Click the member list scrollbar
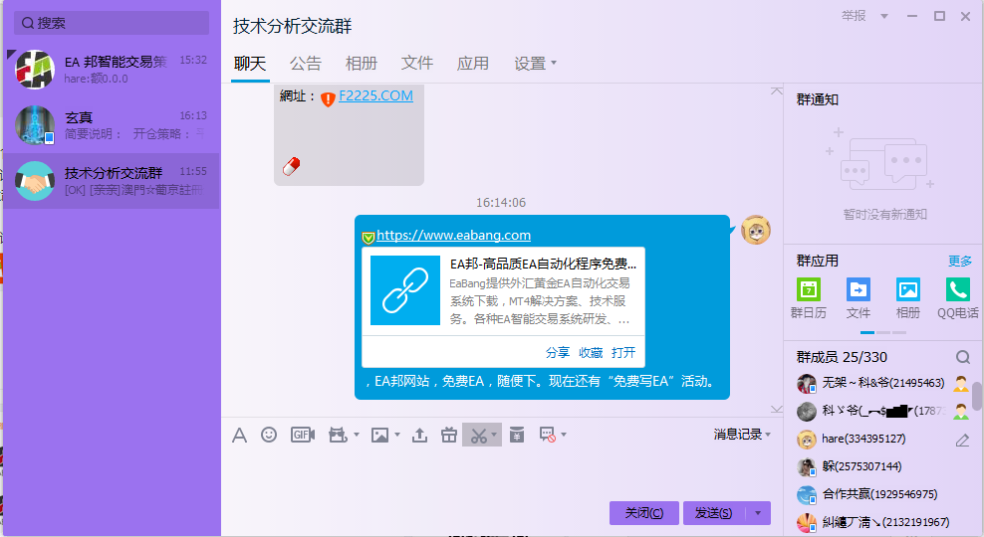The image size is (984, 537). (x=977, y=396)
